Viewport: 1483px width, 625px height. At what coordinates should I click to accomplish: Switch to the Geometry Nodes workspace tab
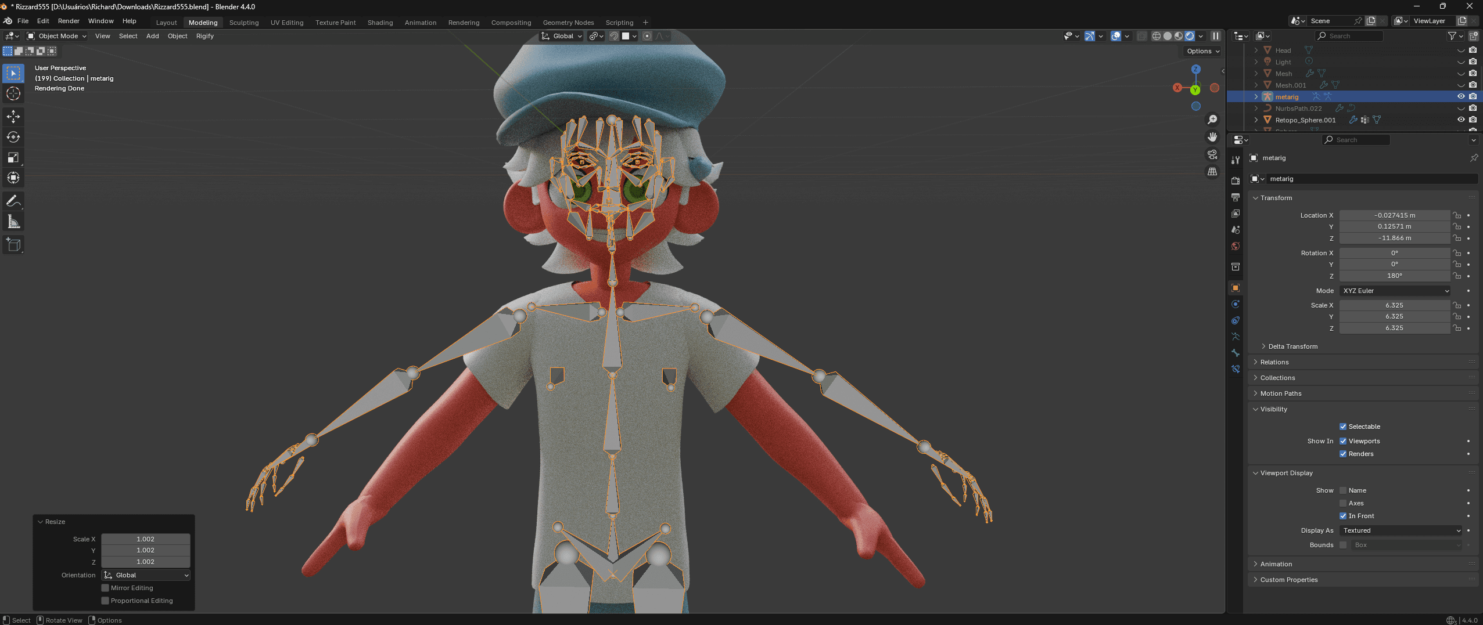[569, 23]
